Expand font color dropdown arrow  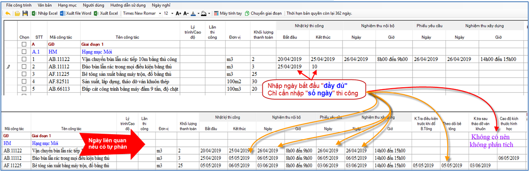[198, 14]
